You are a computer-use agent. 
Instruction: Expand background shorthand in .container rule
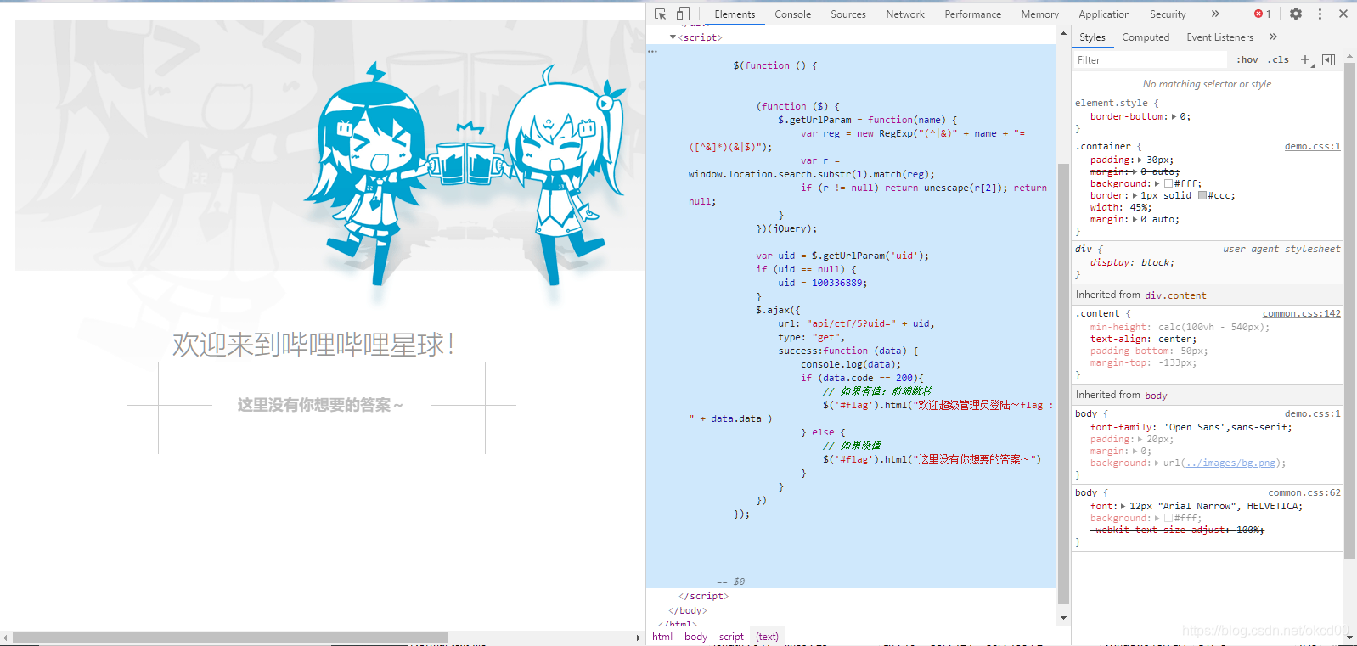pos(1157,183)
